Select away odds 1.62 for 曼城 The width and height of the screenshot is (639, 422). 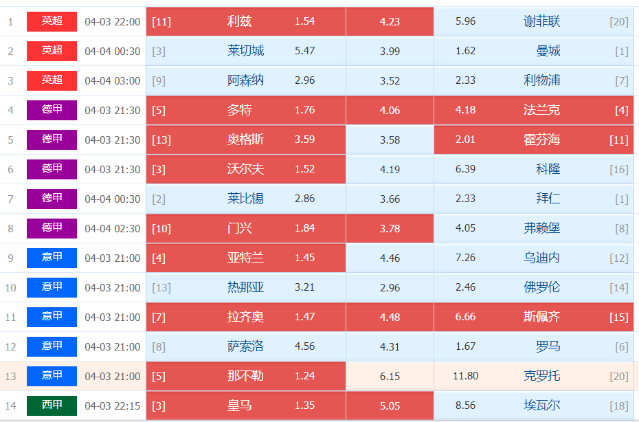[x=465, y=51]
